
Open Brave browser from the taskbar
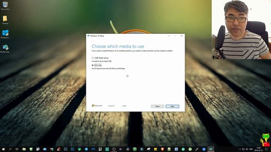(162, 149)
